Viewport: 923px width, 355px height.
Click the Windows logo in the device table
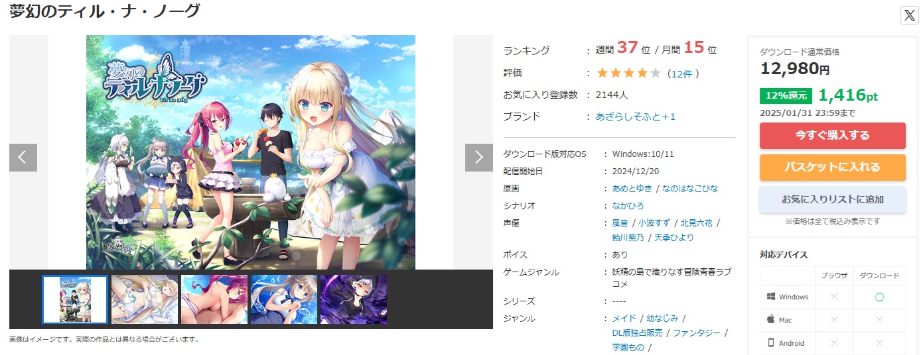771,297
